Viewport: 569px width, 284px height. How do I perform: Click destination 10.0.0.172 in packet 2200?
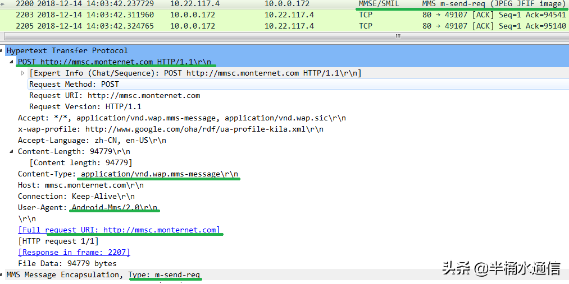pyautogui.click(x=287, y=4)
